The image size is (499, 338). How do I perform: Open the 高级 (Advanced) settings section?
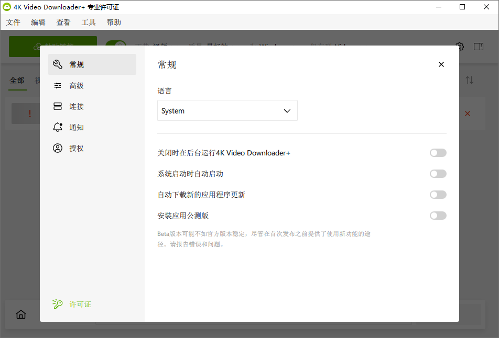[77, 85]
